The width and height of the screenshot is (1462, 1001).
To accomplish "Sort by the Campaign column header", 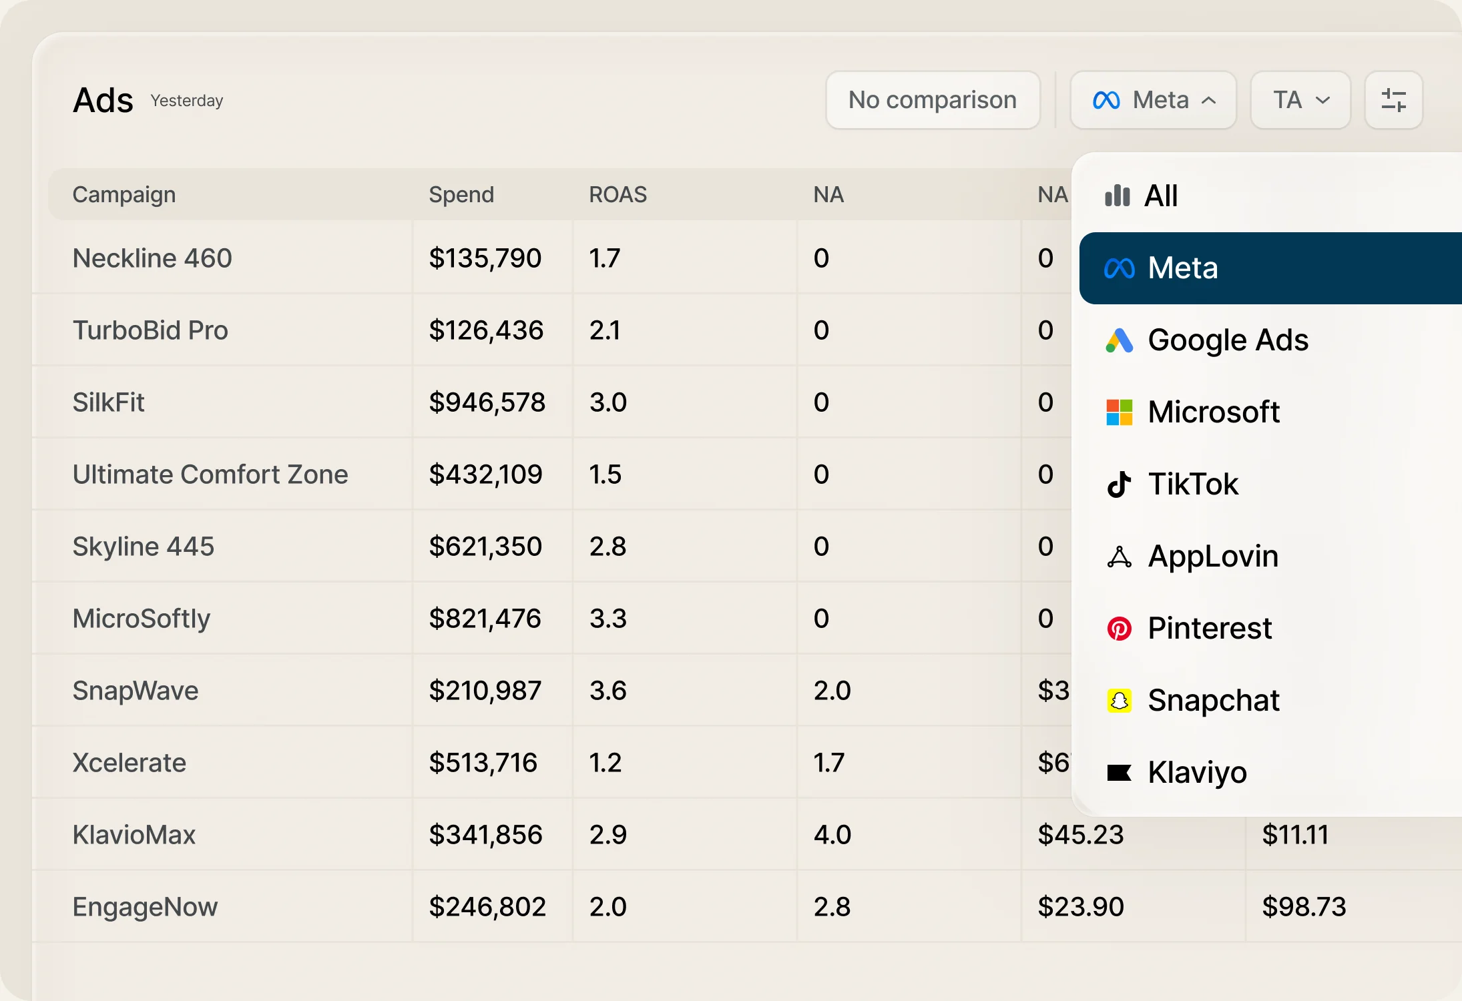I will (x=124, y=195).
